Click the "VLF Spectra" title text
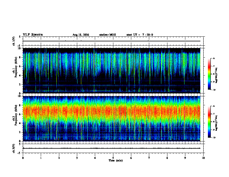The image size is (229, 177). point(33,35)
